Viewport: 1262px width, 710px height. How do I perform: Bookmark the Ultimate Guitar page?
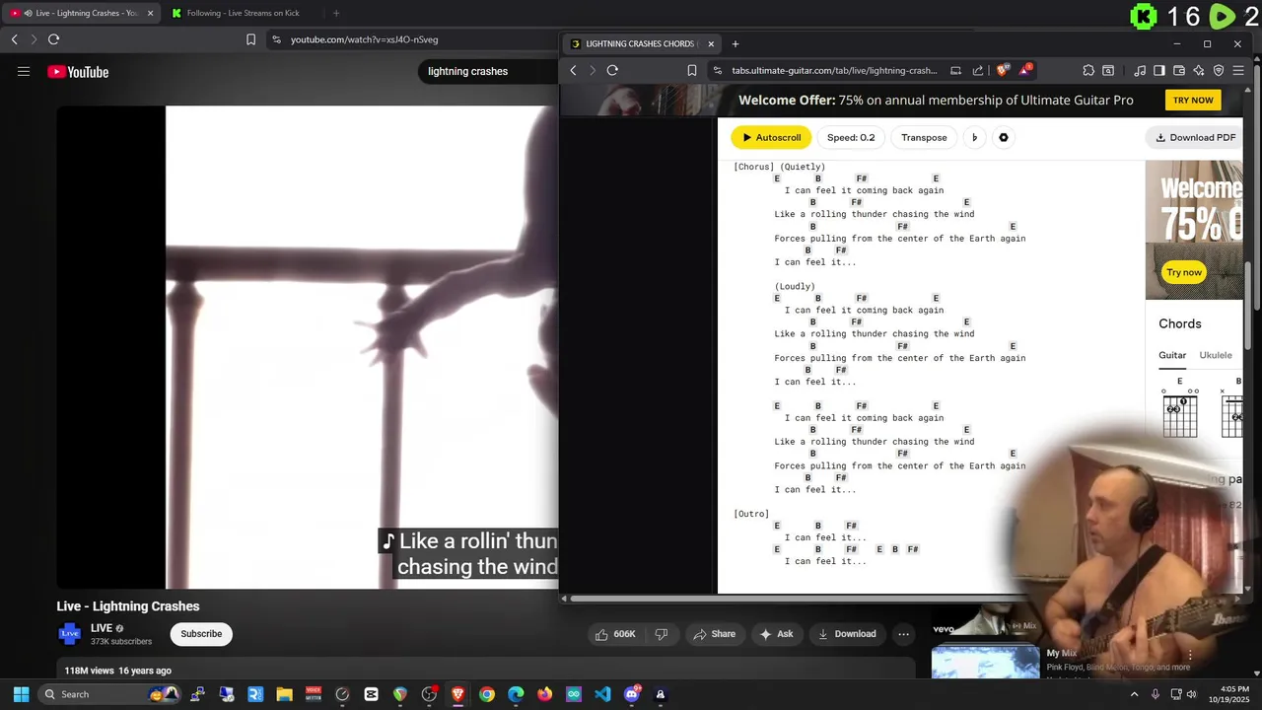[x=692, y=70]
